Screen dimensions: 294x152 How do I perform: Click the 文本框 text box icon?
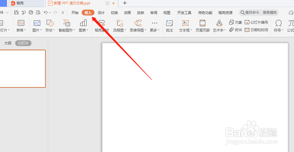coord(185,23)
